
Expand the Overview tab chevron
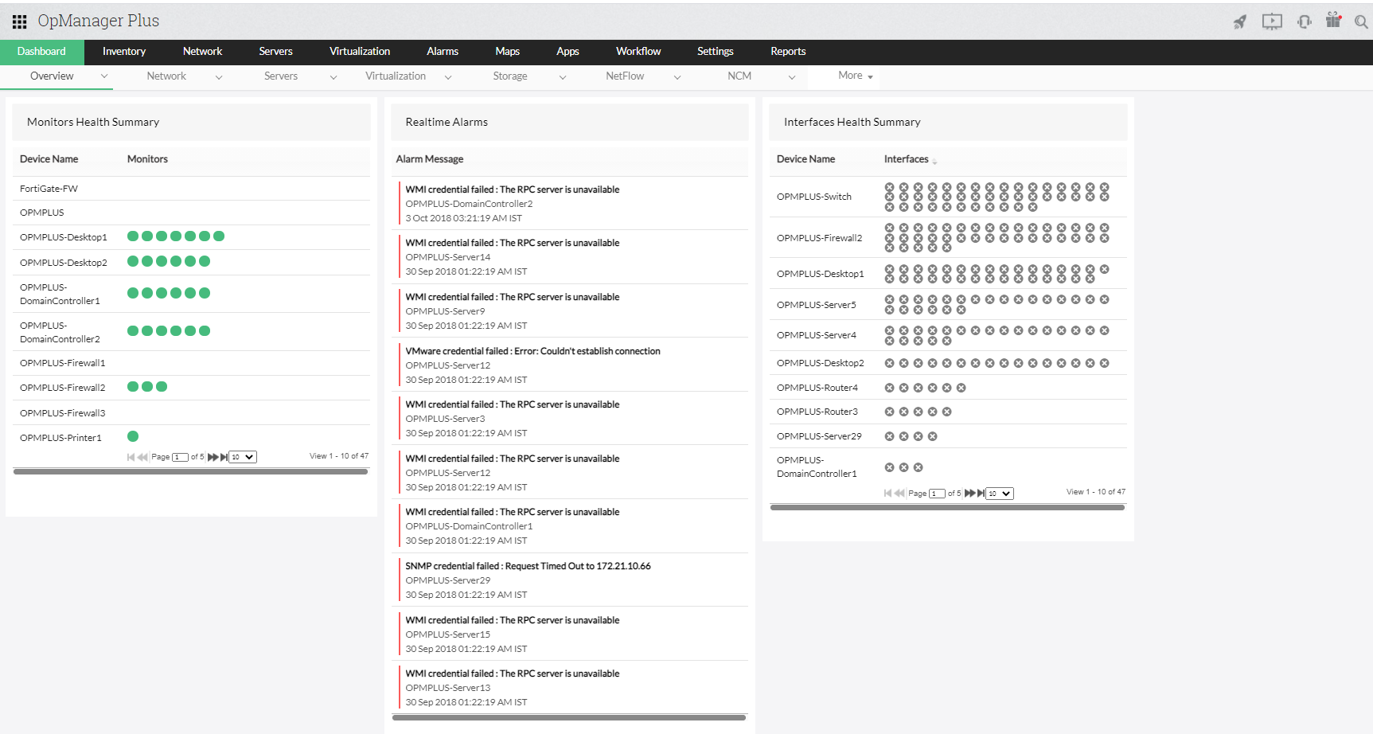click(104, 76)
